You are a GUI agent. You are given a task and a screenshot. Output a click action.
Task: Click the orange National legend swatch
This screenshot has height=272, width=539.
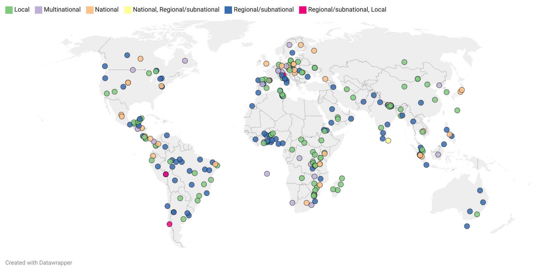[x=90, y=10]
